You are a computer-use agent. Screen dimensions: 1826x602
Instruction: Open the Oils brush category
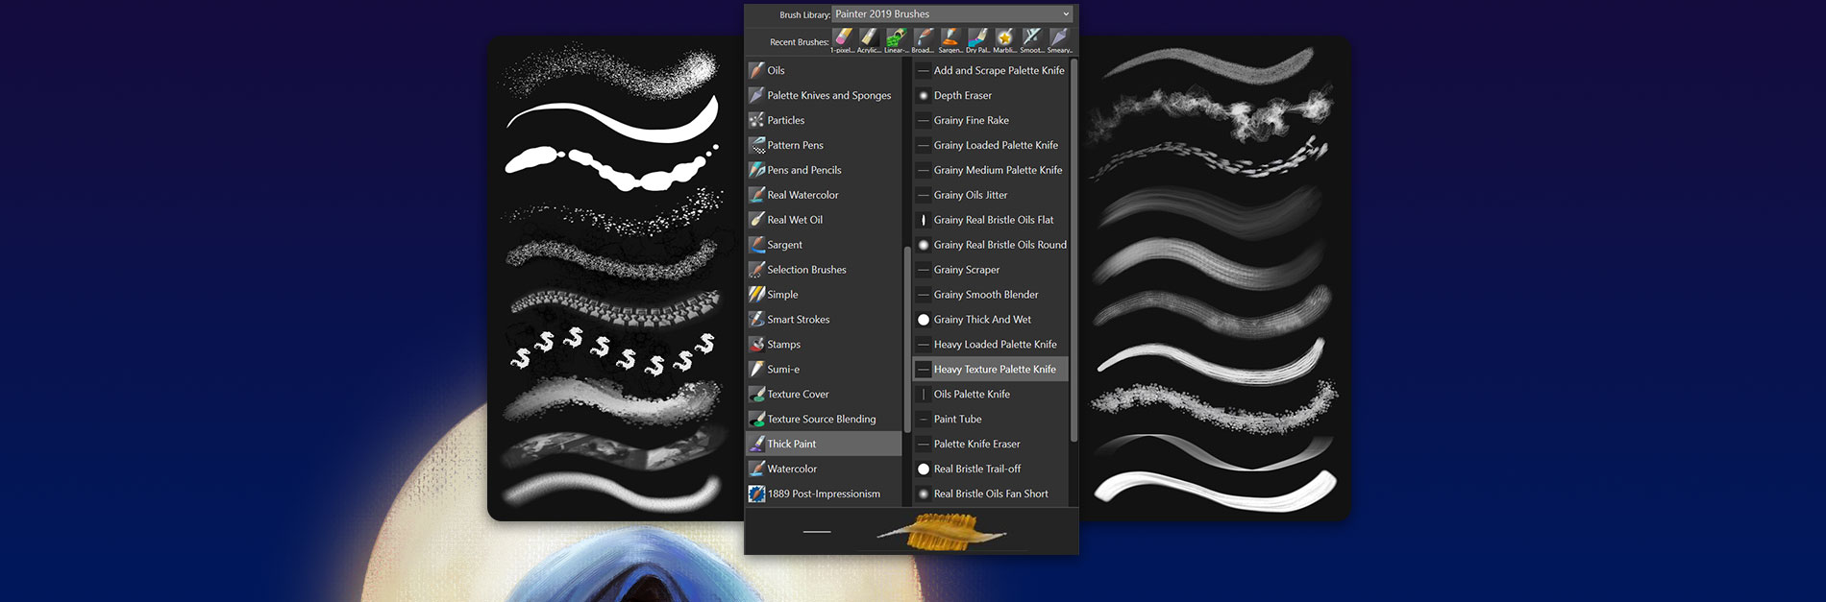(x=776, y=70)
